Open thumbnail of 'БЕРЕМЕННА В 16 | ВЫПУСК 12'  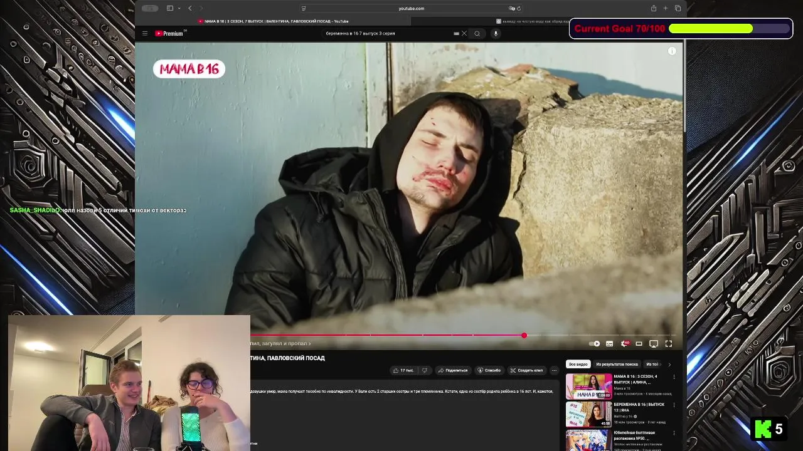(x=589, y=414)
